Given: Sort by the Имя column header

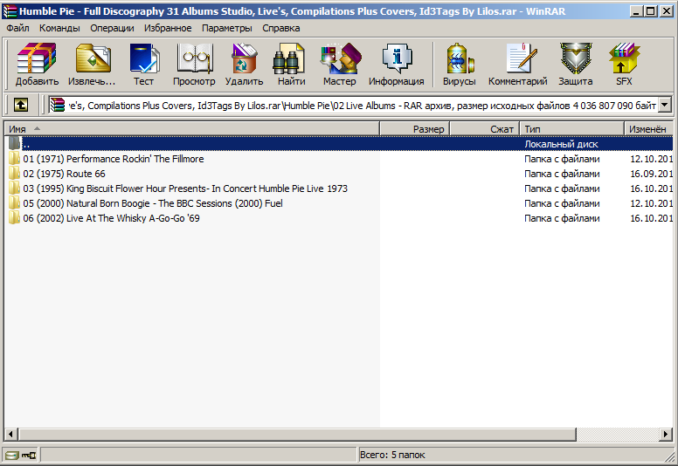Looking at the screenshot, I should 192,128.
